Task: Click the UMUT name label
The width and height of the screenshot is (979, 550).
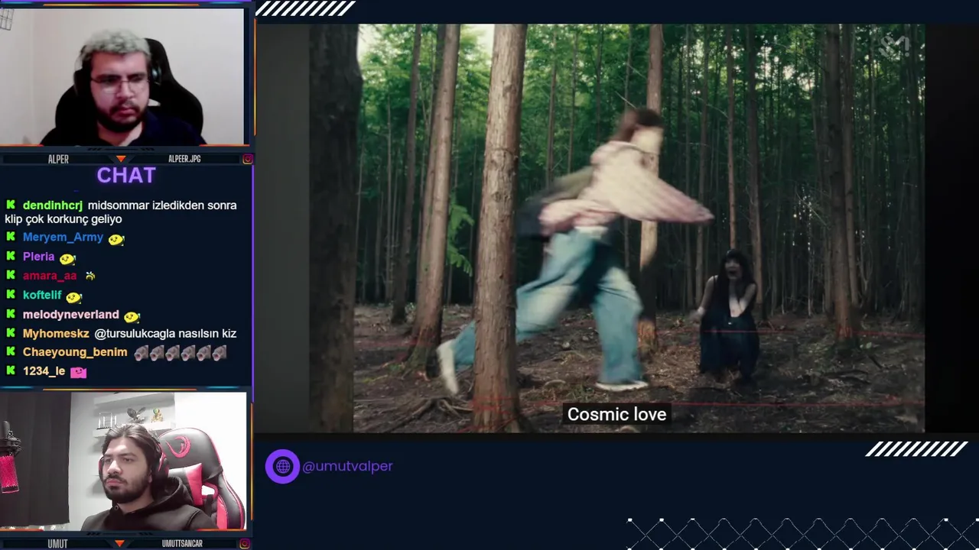Action: (x=57, y=544)
